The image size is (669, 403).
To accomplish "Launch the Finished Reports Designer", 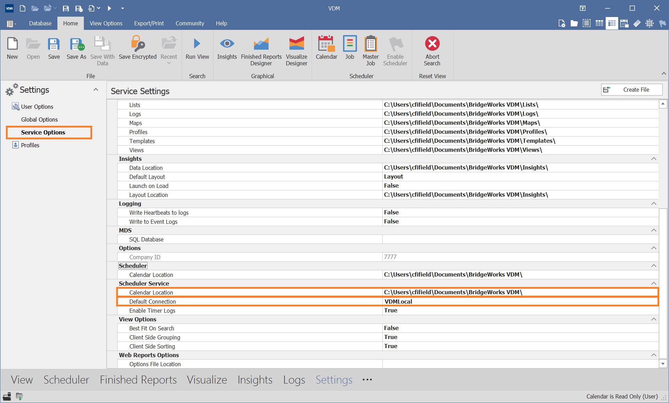I will click(261, 51).
